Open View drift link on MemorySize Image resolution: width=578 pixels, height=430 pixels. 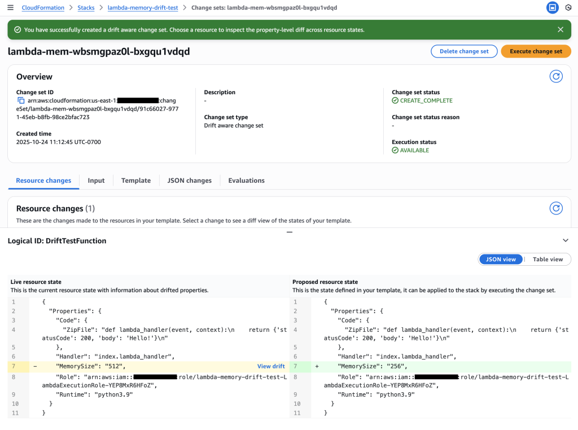[271, 366]
